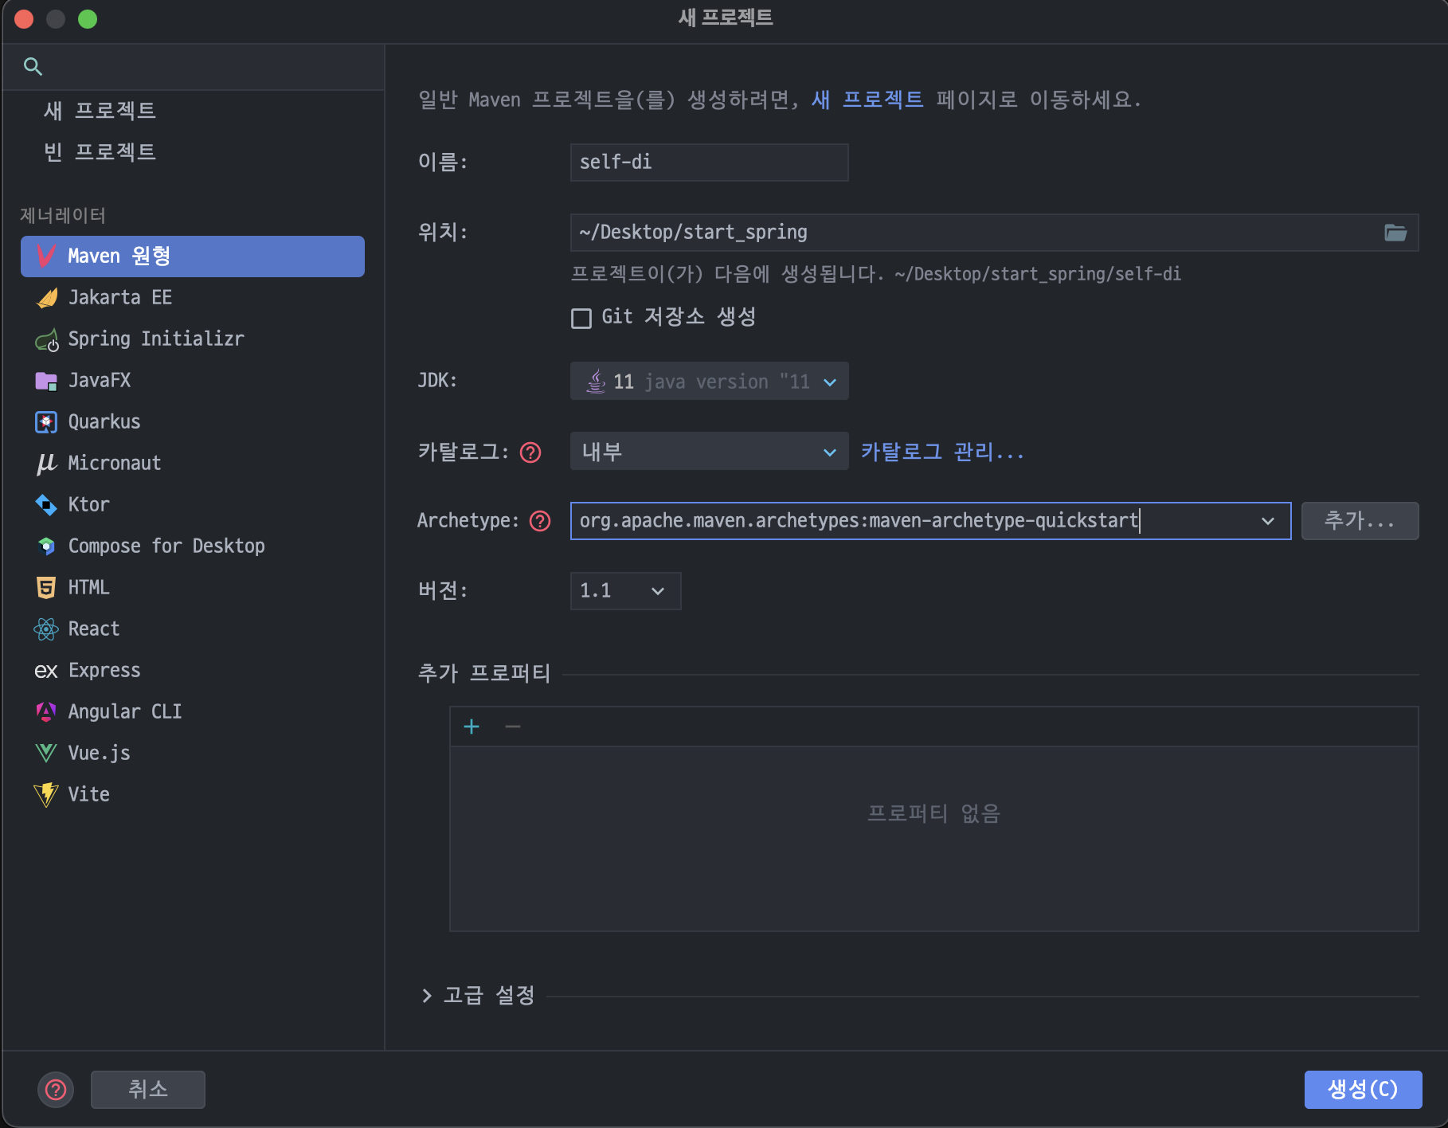The image size is (1448, 1128).
Task: Choose the Spring Initializr generator
Action: click(x=193, y=339)
